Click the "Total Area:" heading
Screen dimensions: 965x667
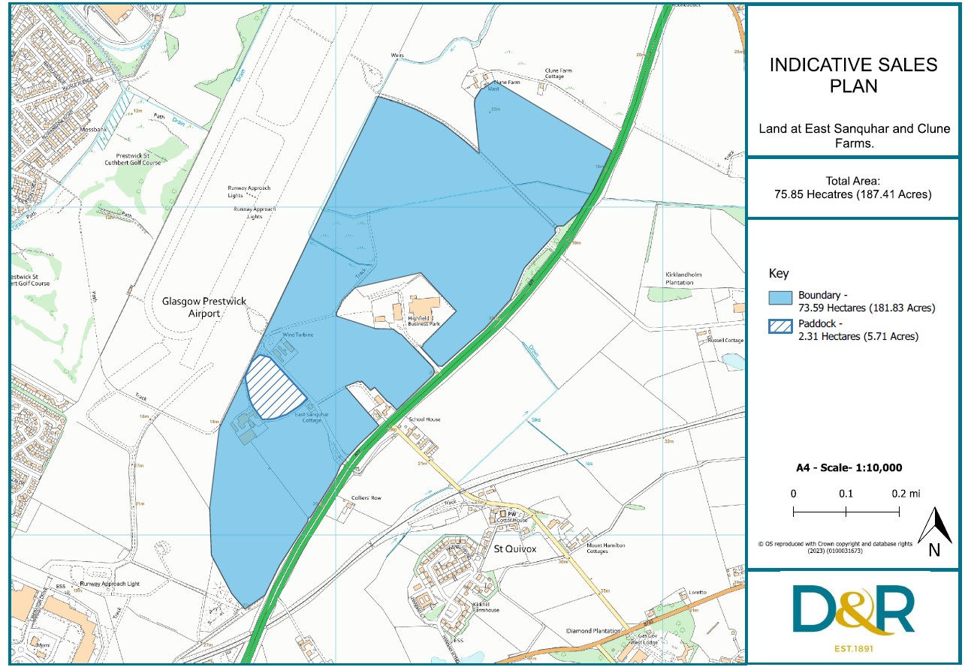click(x=852, y=181)
